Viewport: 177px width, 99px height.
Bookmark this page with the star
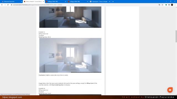(x=162, y=5)
